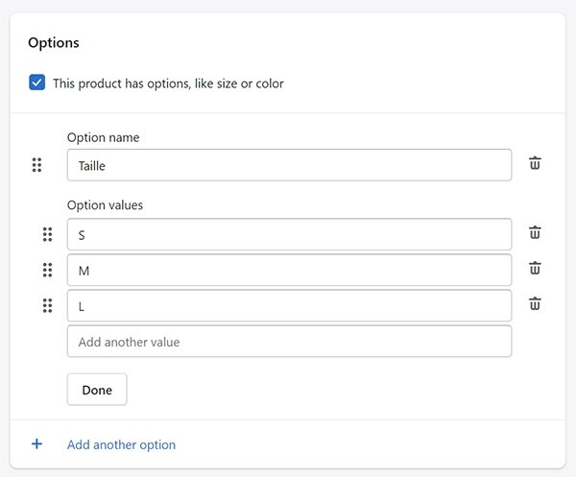
Task: Click into the M option value field
Action: [x=290, y=271]
